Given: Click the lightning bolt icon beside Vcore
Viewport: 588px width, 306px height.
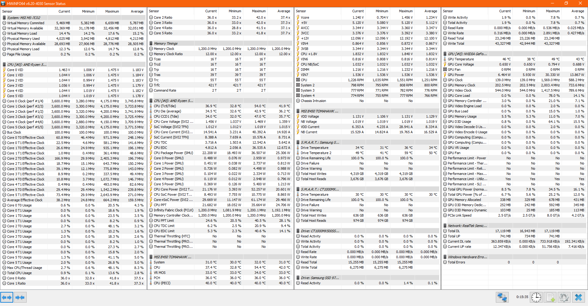Looking at the screenshot, I should tap(298, 17).
